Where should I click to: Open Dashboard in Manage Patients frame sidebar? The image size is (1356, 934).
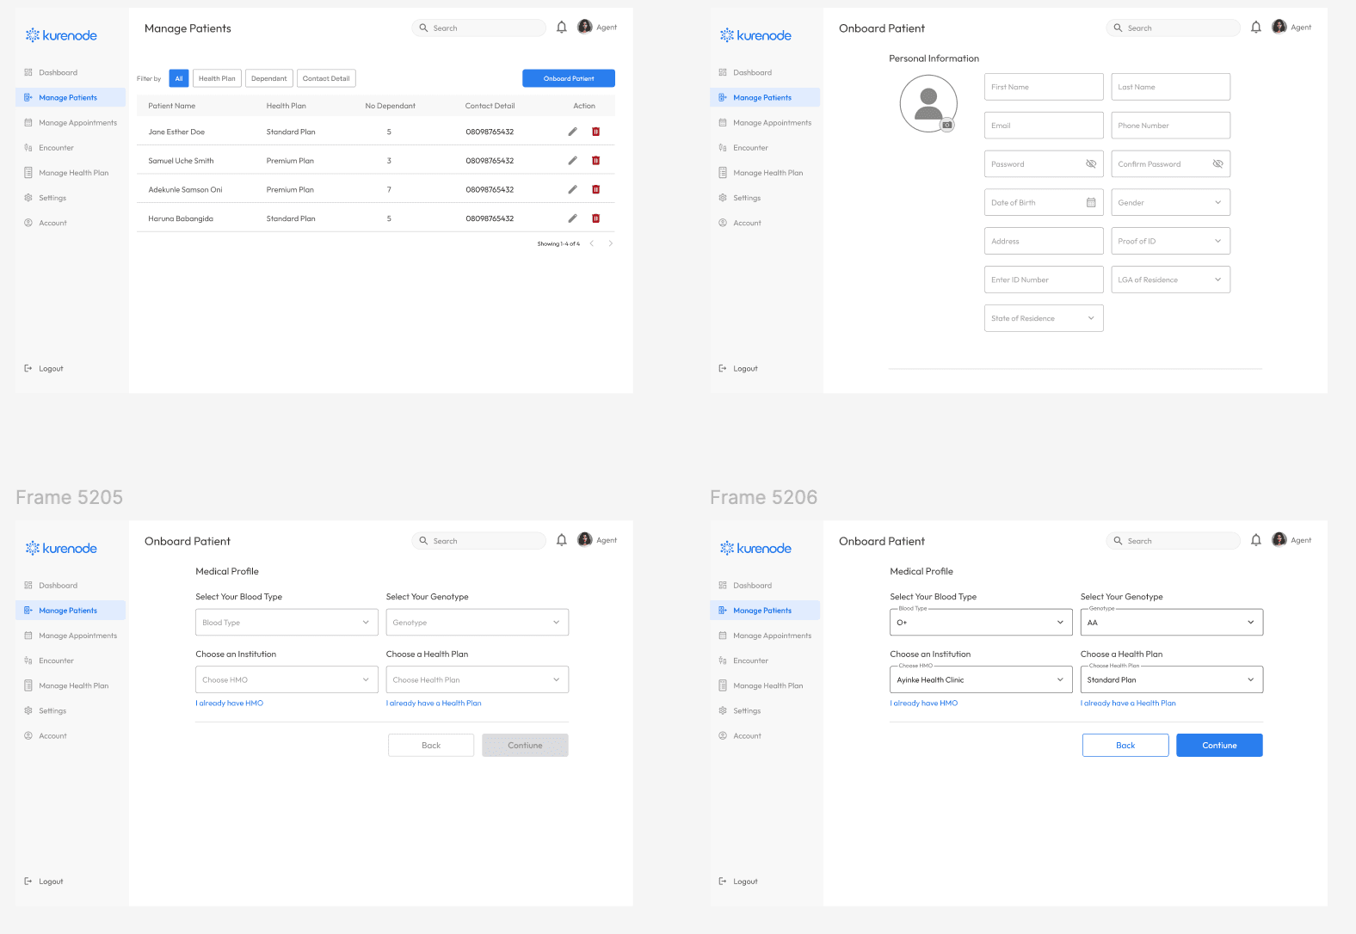(x=71, y=73)
